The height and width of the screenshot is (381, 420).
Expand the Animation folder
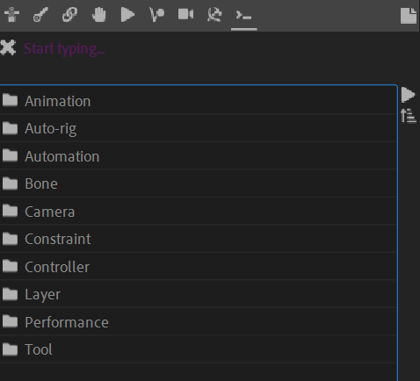point(198,101)
